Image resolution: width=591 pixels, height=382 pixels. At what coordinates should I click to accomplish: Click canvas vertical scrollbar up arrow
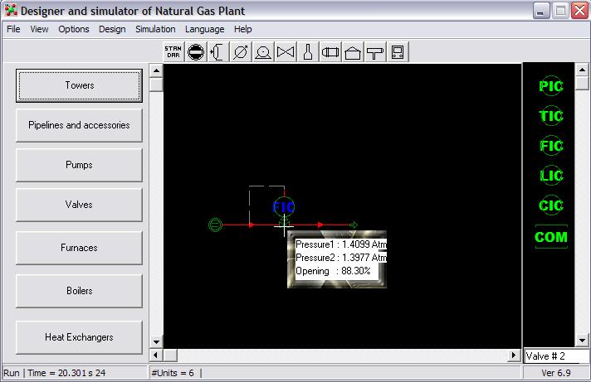156,70
